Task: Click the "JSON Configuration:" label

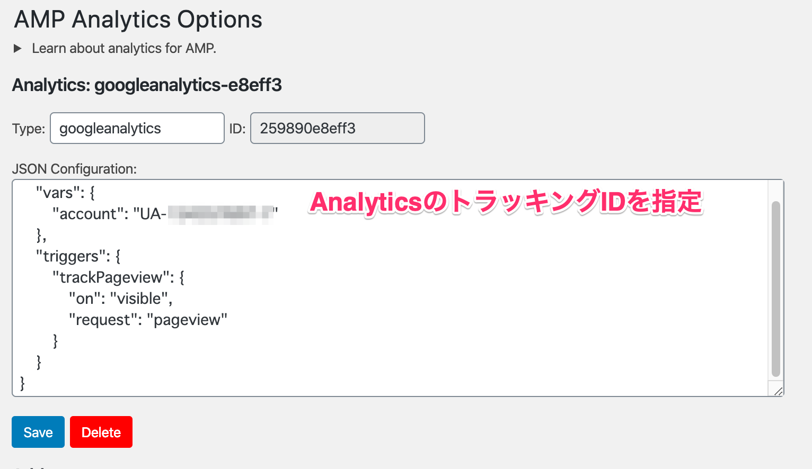Action: [x=74, y=169]
